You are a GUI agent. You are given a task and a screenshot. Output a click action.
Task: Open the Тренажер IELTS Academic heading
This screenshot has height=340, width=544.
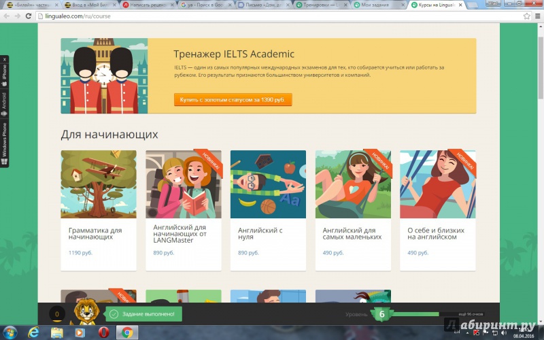coord(234,54)
